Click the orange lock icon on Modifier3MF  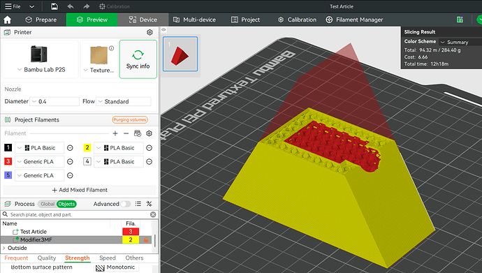pyautogui.click(x=146, y=239)
